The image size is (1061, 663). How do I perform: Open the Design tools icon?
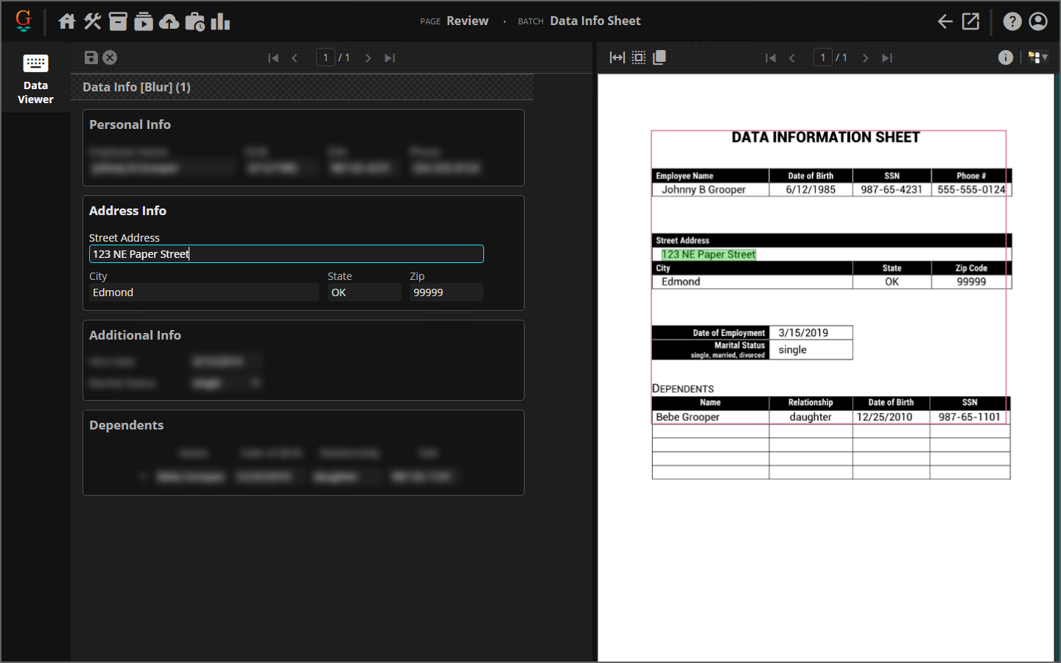tap(92, 21)
